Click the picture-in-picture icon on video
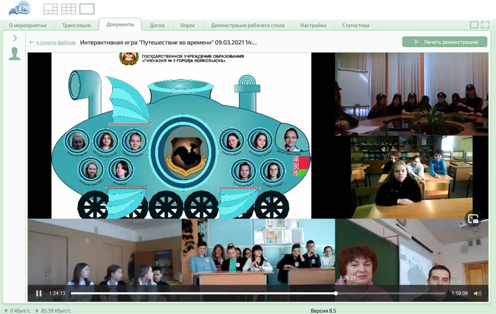 click(473, 218)
